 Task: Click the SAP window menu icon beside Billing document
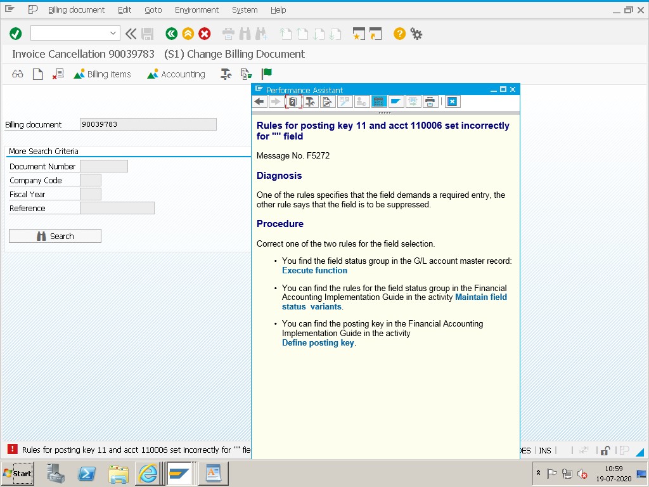tap(10, 9)
